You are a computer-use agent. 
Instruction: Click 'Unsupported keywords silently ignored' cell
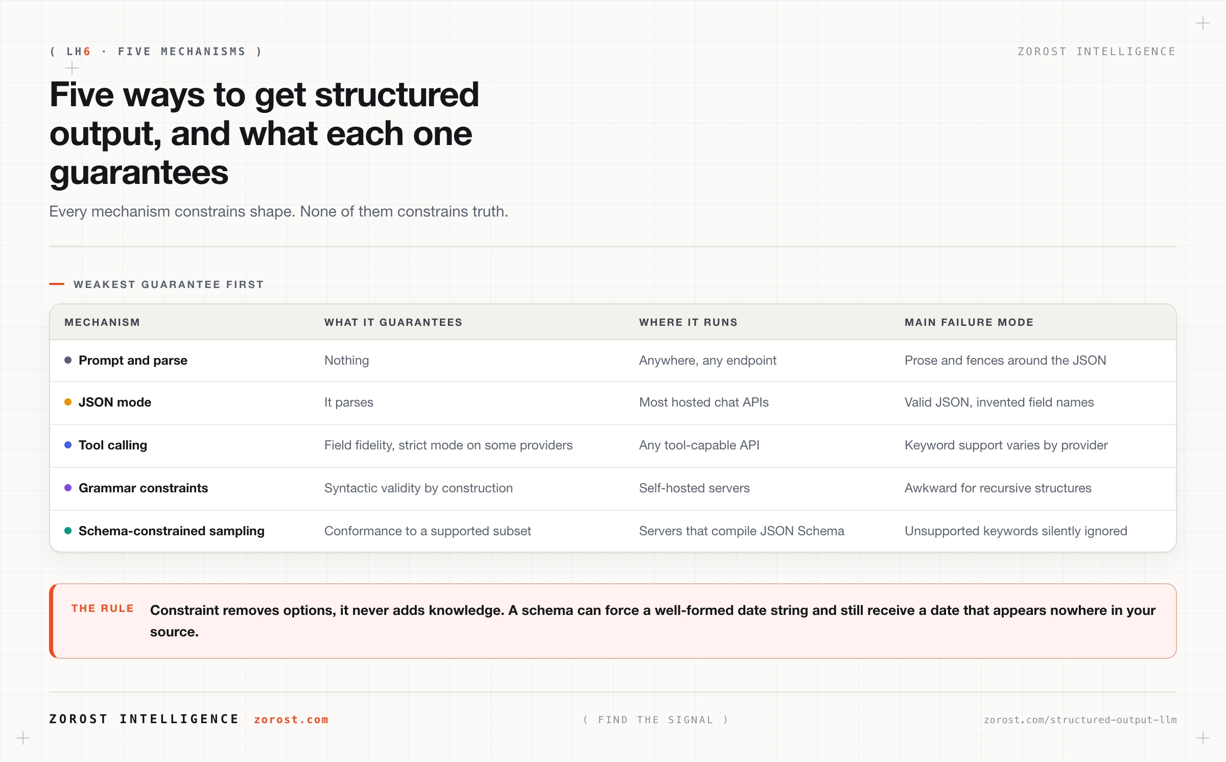pos(1016,531)
